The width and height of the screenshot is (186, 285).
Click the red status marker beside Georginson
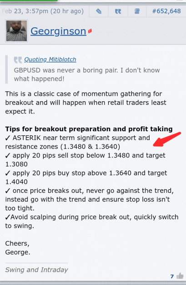point(90,31)
